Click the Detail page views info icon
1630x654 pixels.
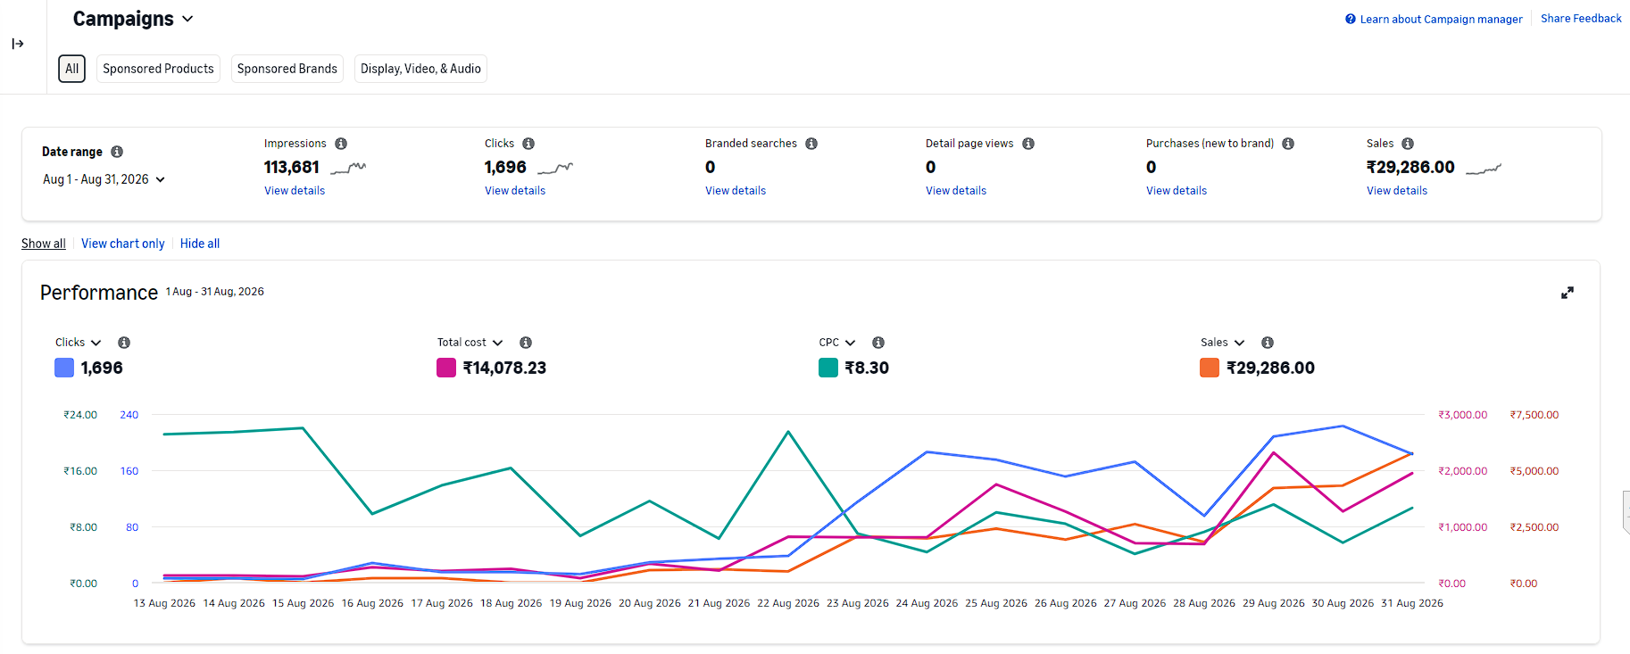[x=1028, y=144]
